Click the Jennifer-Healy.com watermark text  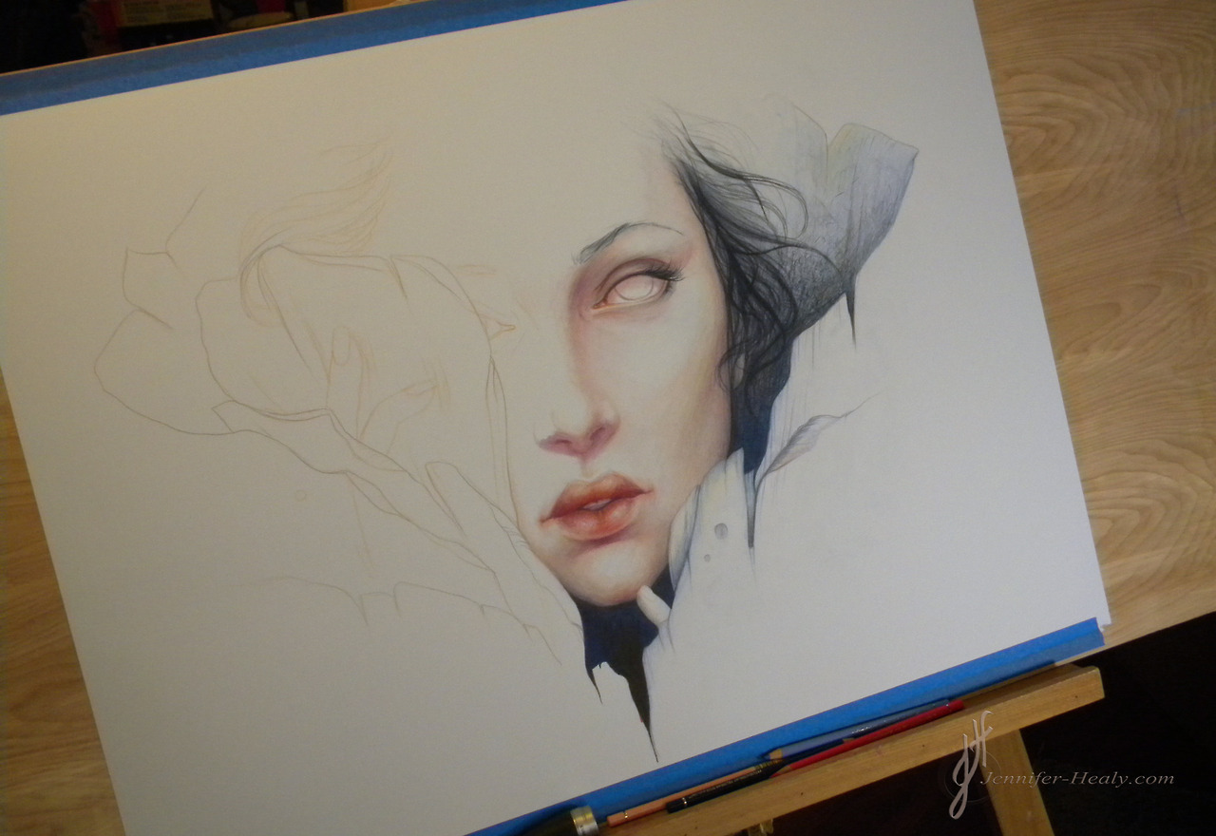click(x=1077, y=779)
